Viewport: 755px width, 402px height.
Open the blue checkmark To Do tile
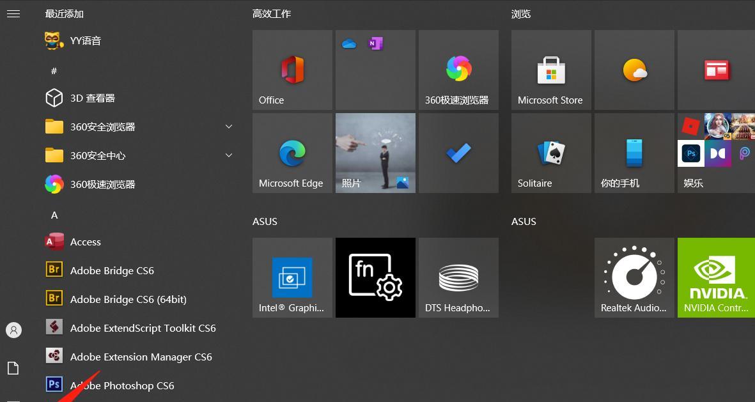click(458, 153)
